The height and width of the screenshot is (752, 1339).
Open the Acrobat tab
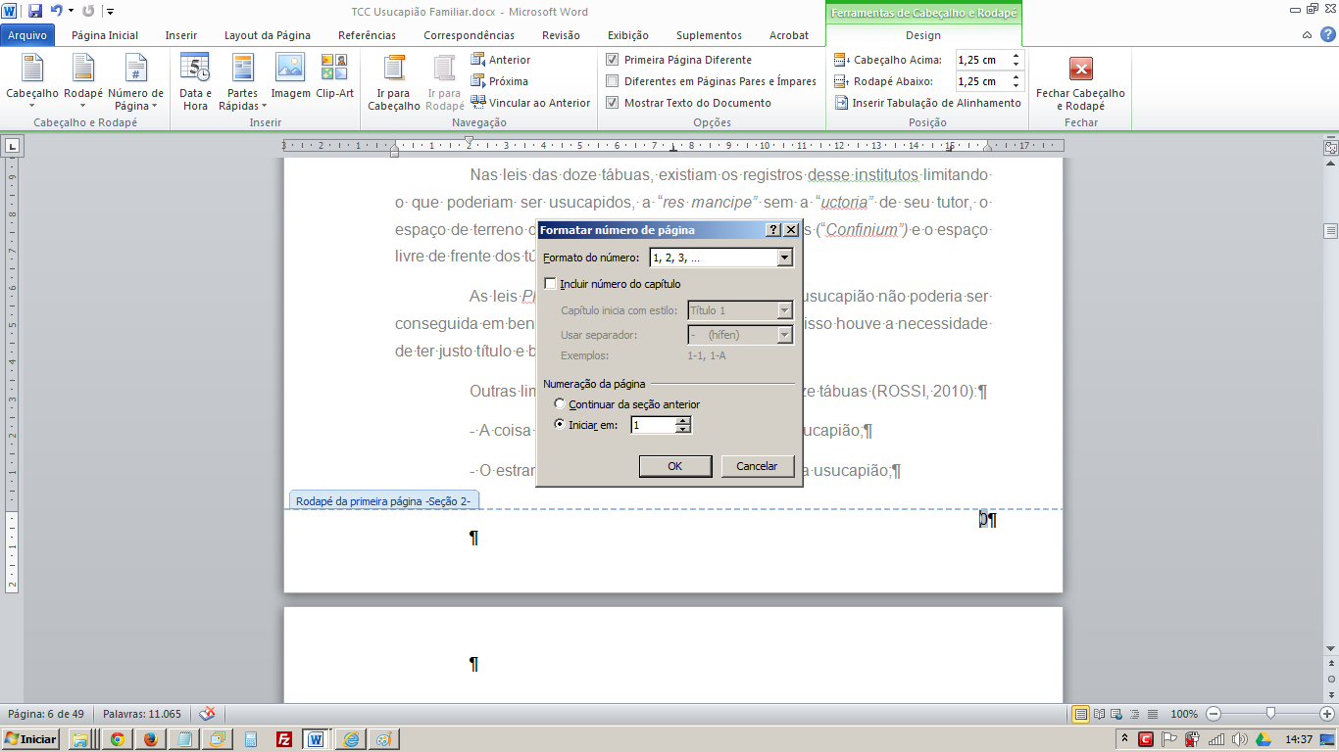click(789, 35)
